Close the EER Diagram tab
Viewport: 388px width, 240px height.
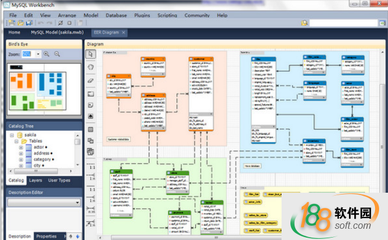click(124, 33)
